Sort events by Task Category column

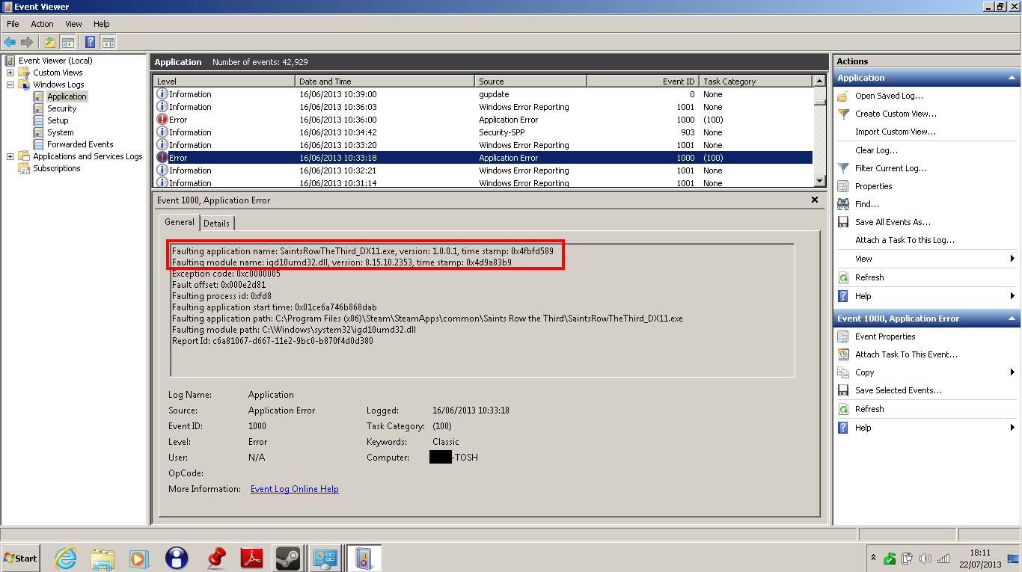click(756, 82)
